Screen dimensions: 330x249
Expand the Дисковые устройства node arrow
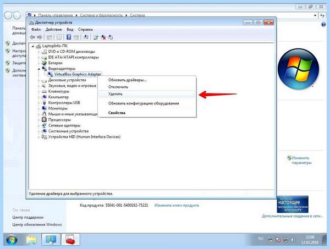[x=38, y=80]
